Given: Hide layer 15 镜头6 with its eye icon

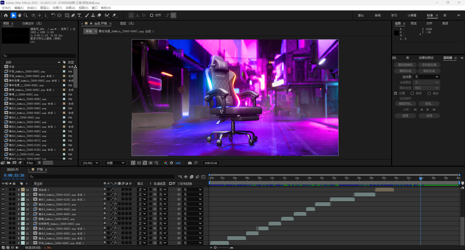Looking at the screenshot, I should [3, 204].
